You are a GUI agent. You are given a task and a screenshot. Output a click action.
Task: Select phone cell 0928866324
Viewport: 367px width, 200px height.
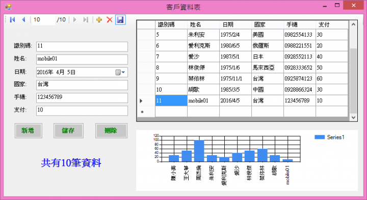point(300,90)
